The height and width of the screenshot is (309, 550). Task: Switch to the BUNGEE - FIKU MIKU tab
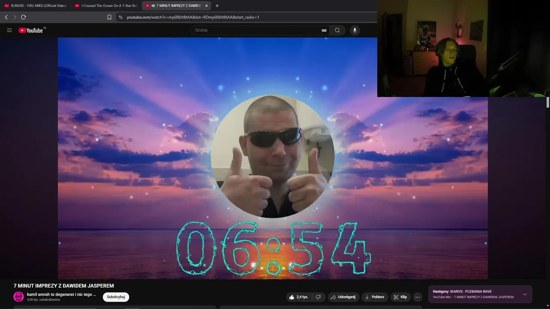[x=36, y=6]
